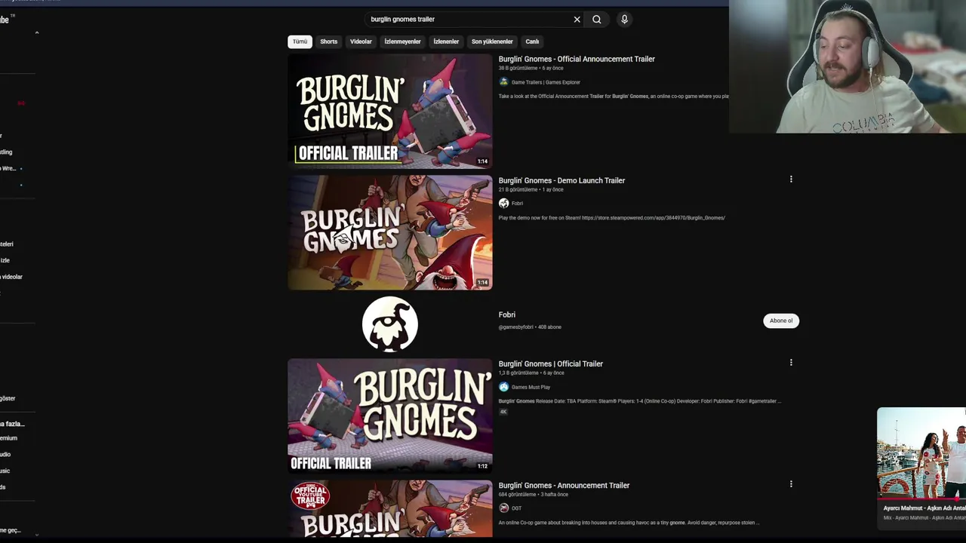Click the 'Ayarcı Mahmut - Aşkın Adı' video title
The height and width of the screenshot is (543, 966).
(x=924, y=508)
